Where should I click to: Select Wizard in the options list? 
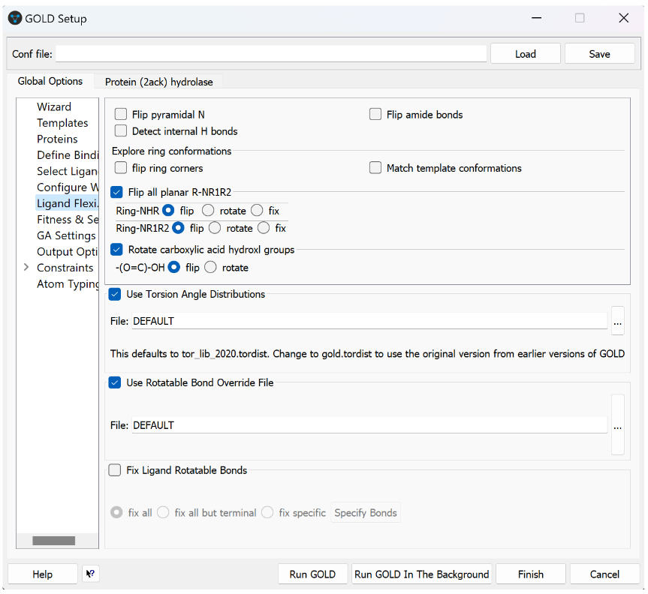pyautogui.click(x=54, y=106)
